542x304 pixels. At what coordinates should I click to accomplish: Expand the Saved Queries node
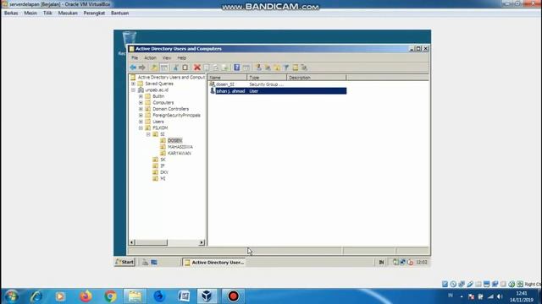click(x=134, y=84)
